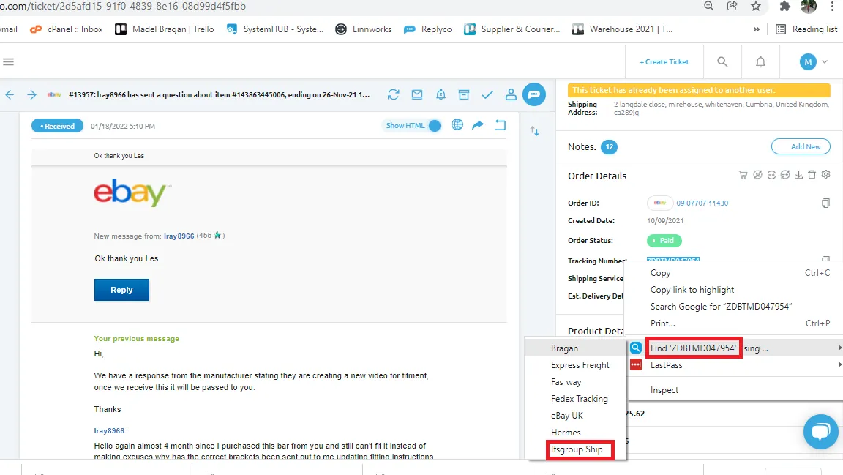
Task: Open the Linnworks bookmark
Action: click(364, 29)
